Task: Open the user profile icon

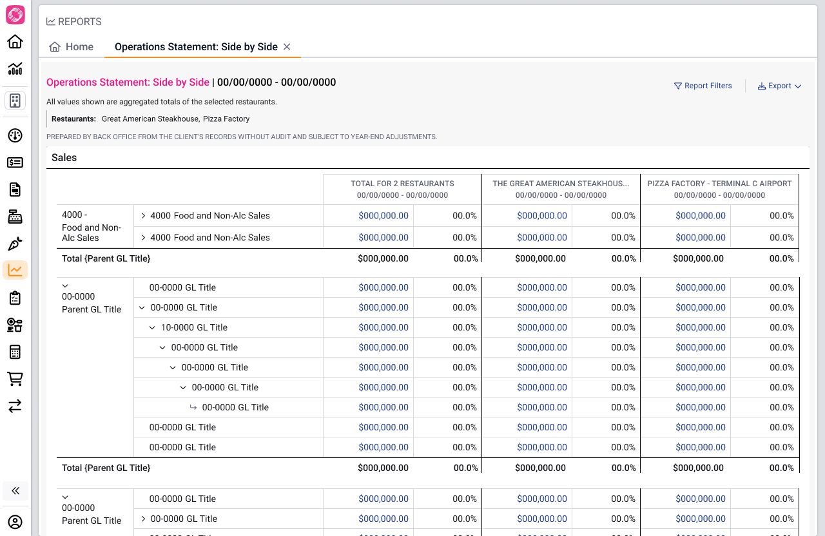Action: point(15,522)
